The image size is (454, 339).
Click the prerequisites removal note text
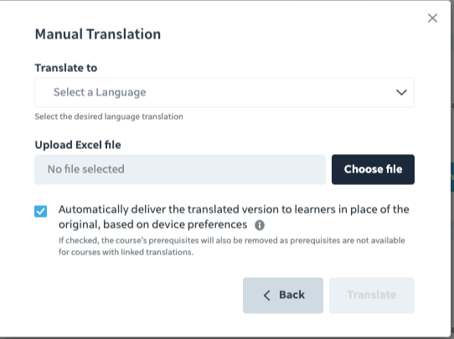(232, 246)
